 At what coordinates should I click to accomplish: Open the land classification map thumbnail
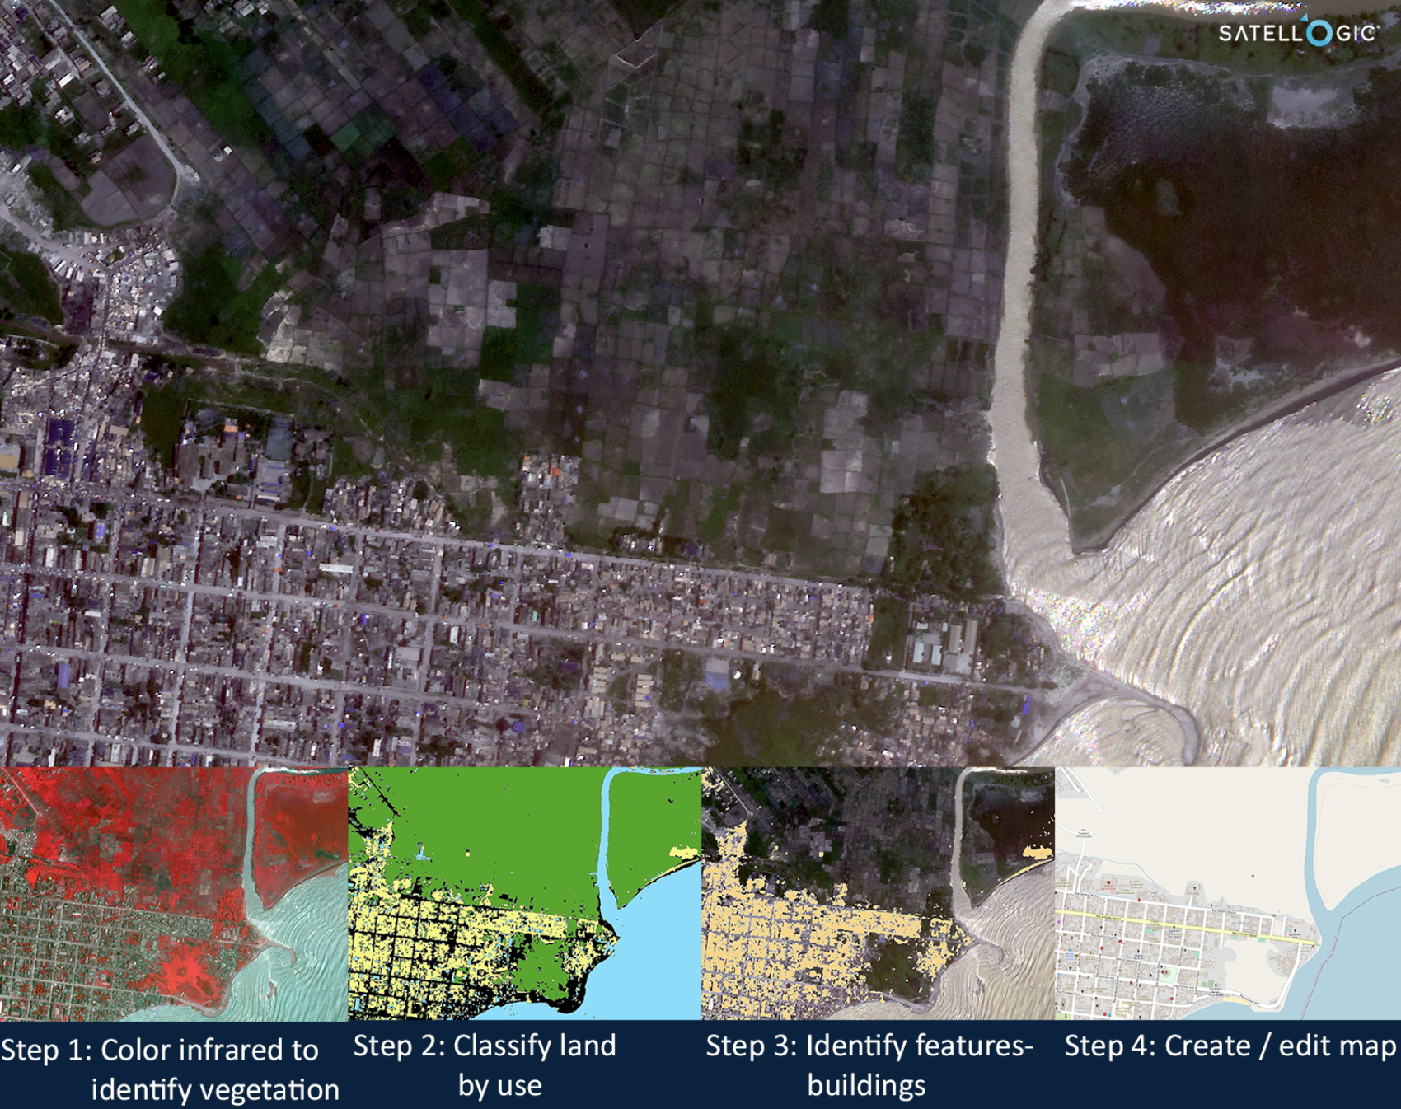524,894
